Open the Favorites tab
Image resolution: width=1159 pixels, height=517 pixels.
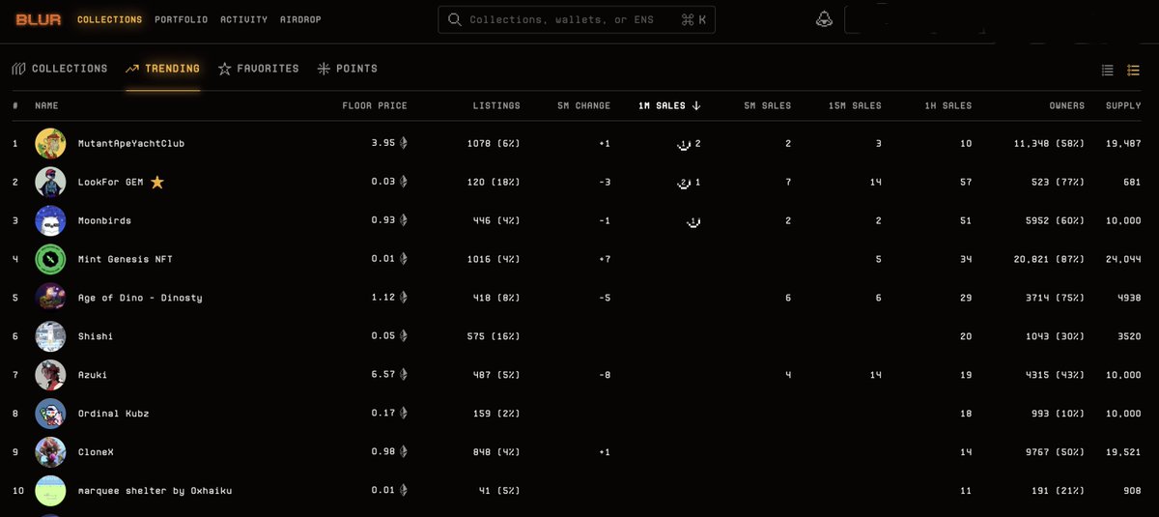258,69
